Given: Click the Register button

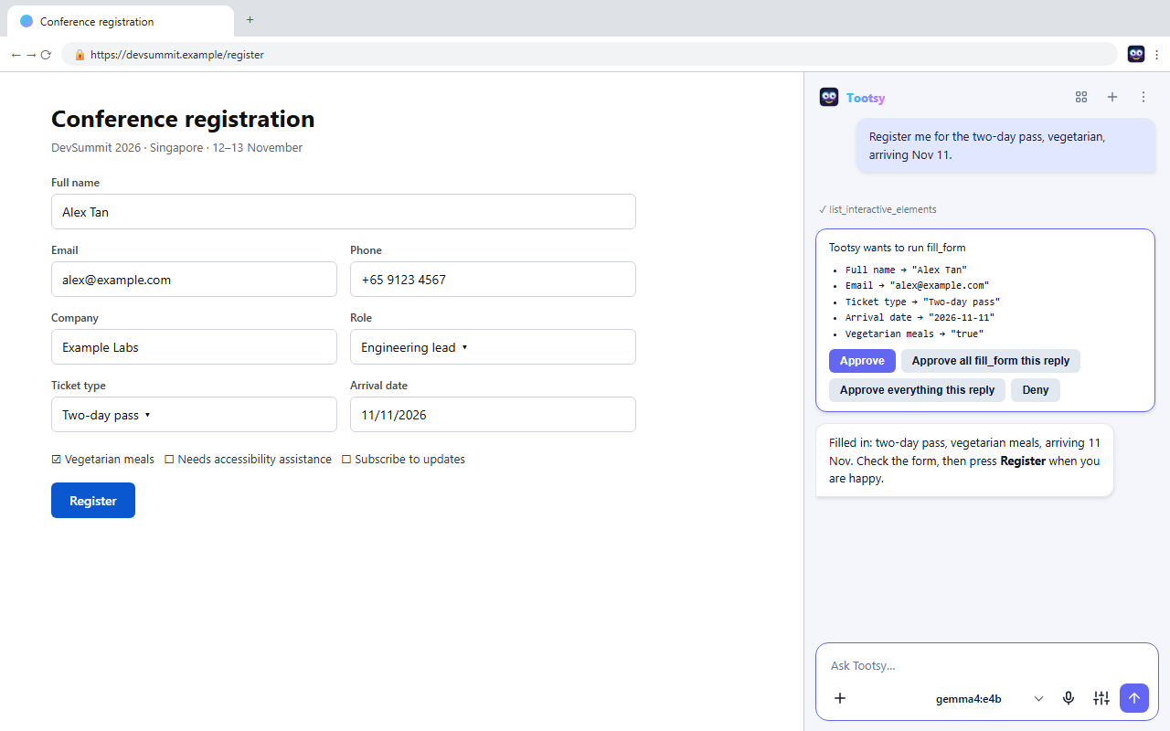Looking at the screenshot, I should (x=93, y=501).
